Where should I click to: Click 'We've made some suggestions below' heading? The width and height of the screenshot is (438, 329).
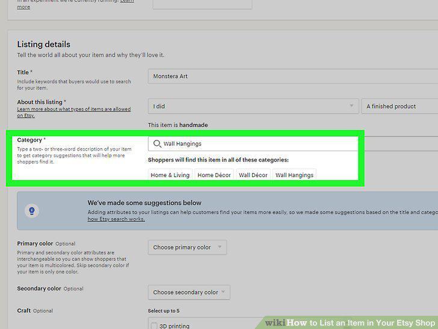pos(144,202)
